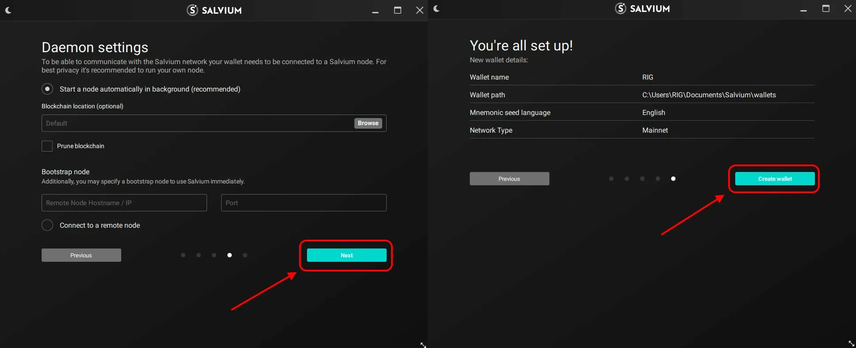Go Previous from Daemon settings page
Screen dimensions: 856x348
point(81,255)
